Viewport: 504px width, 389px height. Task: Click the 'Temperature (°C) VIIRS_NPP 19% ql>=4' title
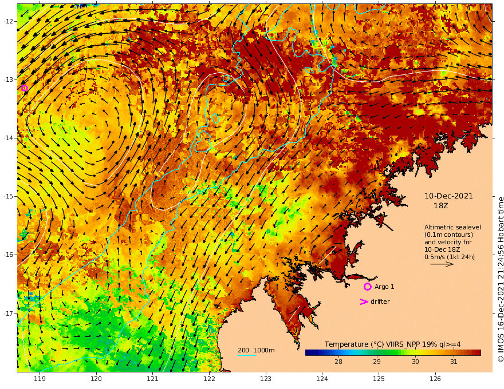[392, 344]
